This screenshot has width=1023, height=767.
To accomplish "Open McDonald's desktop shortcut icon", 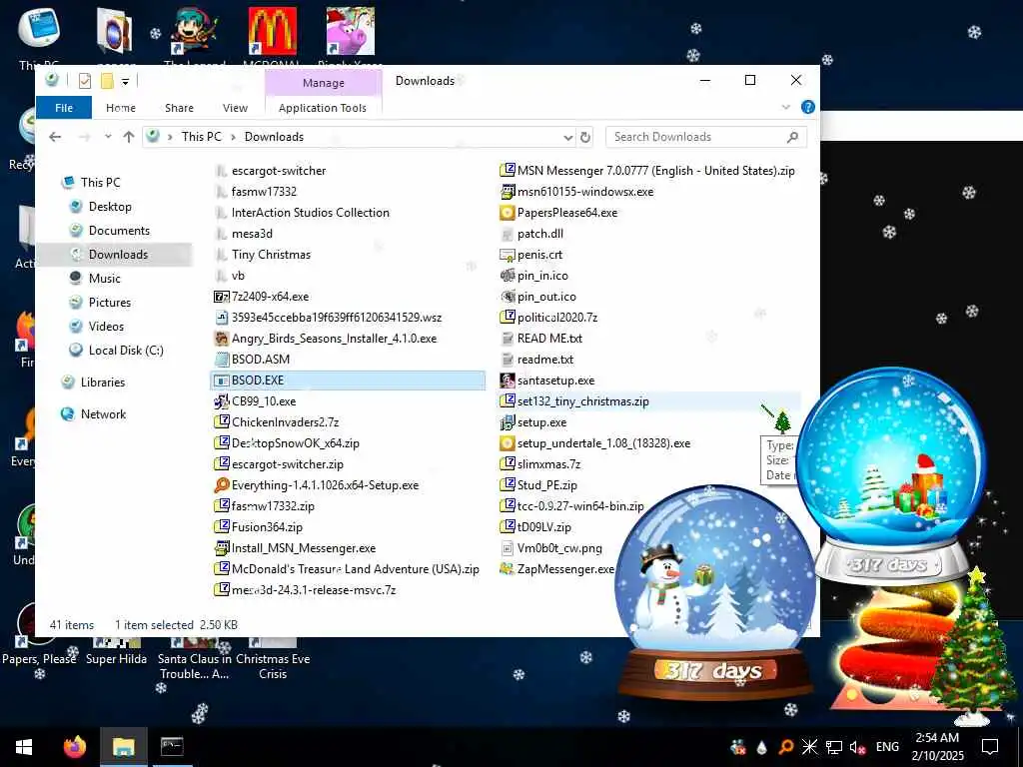I will coord(272,31).
